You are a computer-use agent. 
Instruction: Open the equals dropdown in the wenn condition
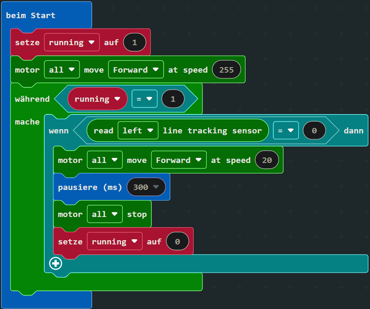(286, 130)
